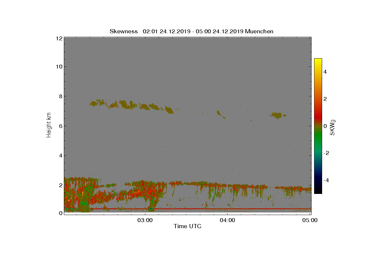The height and width of the screenshot is (256, 385).
Task: Click the height axis tick label '2'
Action: click(x=60, y=186)
